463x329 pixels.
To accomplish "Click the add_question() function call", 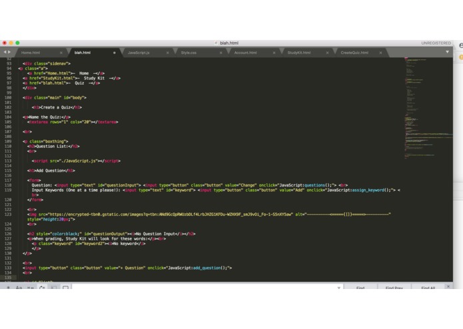I will click(x=211, y=268).
